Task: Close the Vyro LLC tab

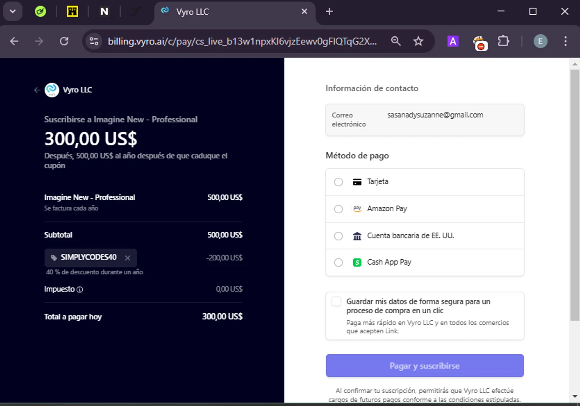Action: (304, 12)
